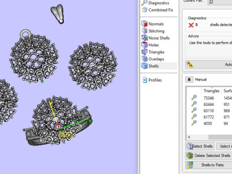Viewport: 232px width, 174px height.
Task: Click the red X shells diagnostic icon
Action: coord(191,25)
